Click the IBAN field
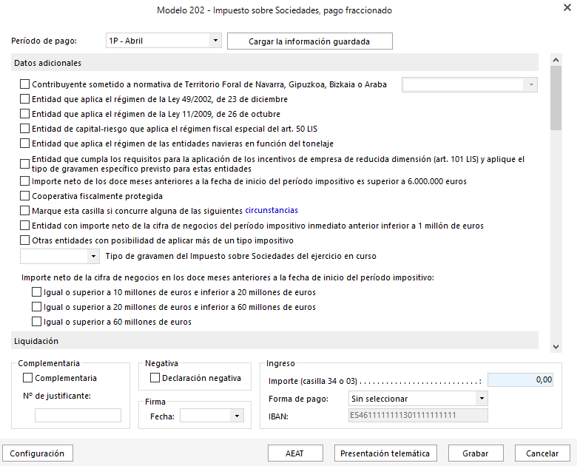Screen dimensions: 577x466 [x=418, y=415]
